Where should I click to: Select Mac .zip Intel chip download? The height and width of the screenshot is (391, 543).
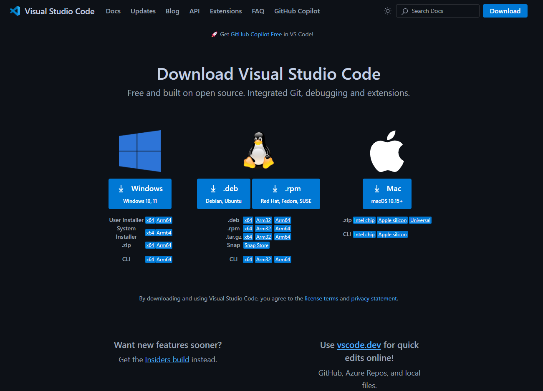[364, 220]
